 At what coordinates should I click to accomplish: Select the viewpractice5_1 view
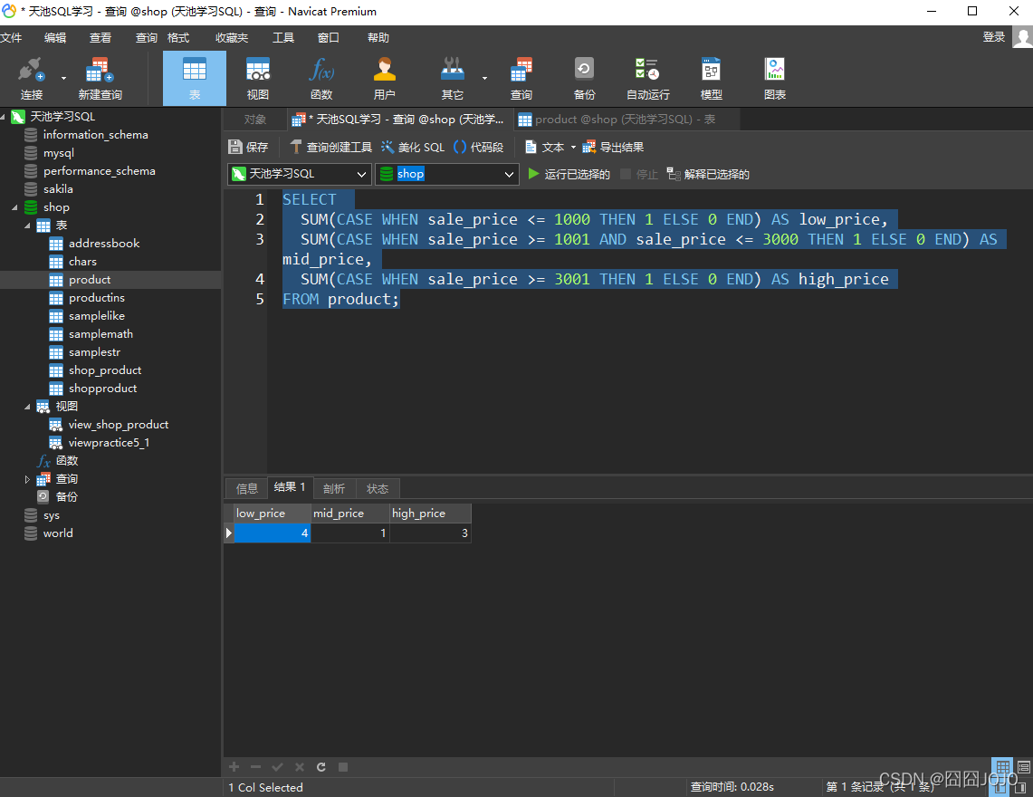click(x=109, y=443)
